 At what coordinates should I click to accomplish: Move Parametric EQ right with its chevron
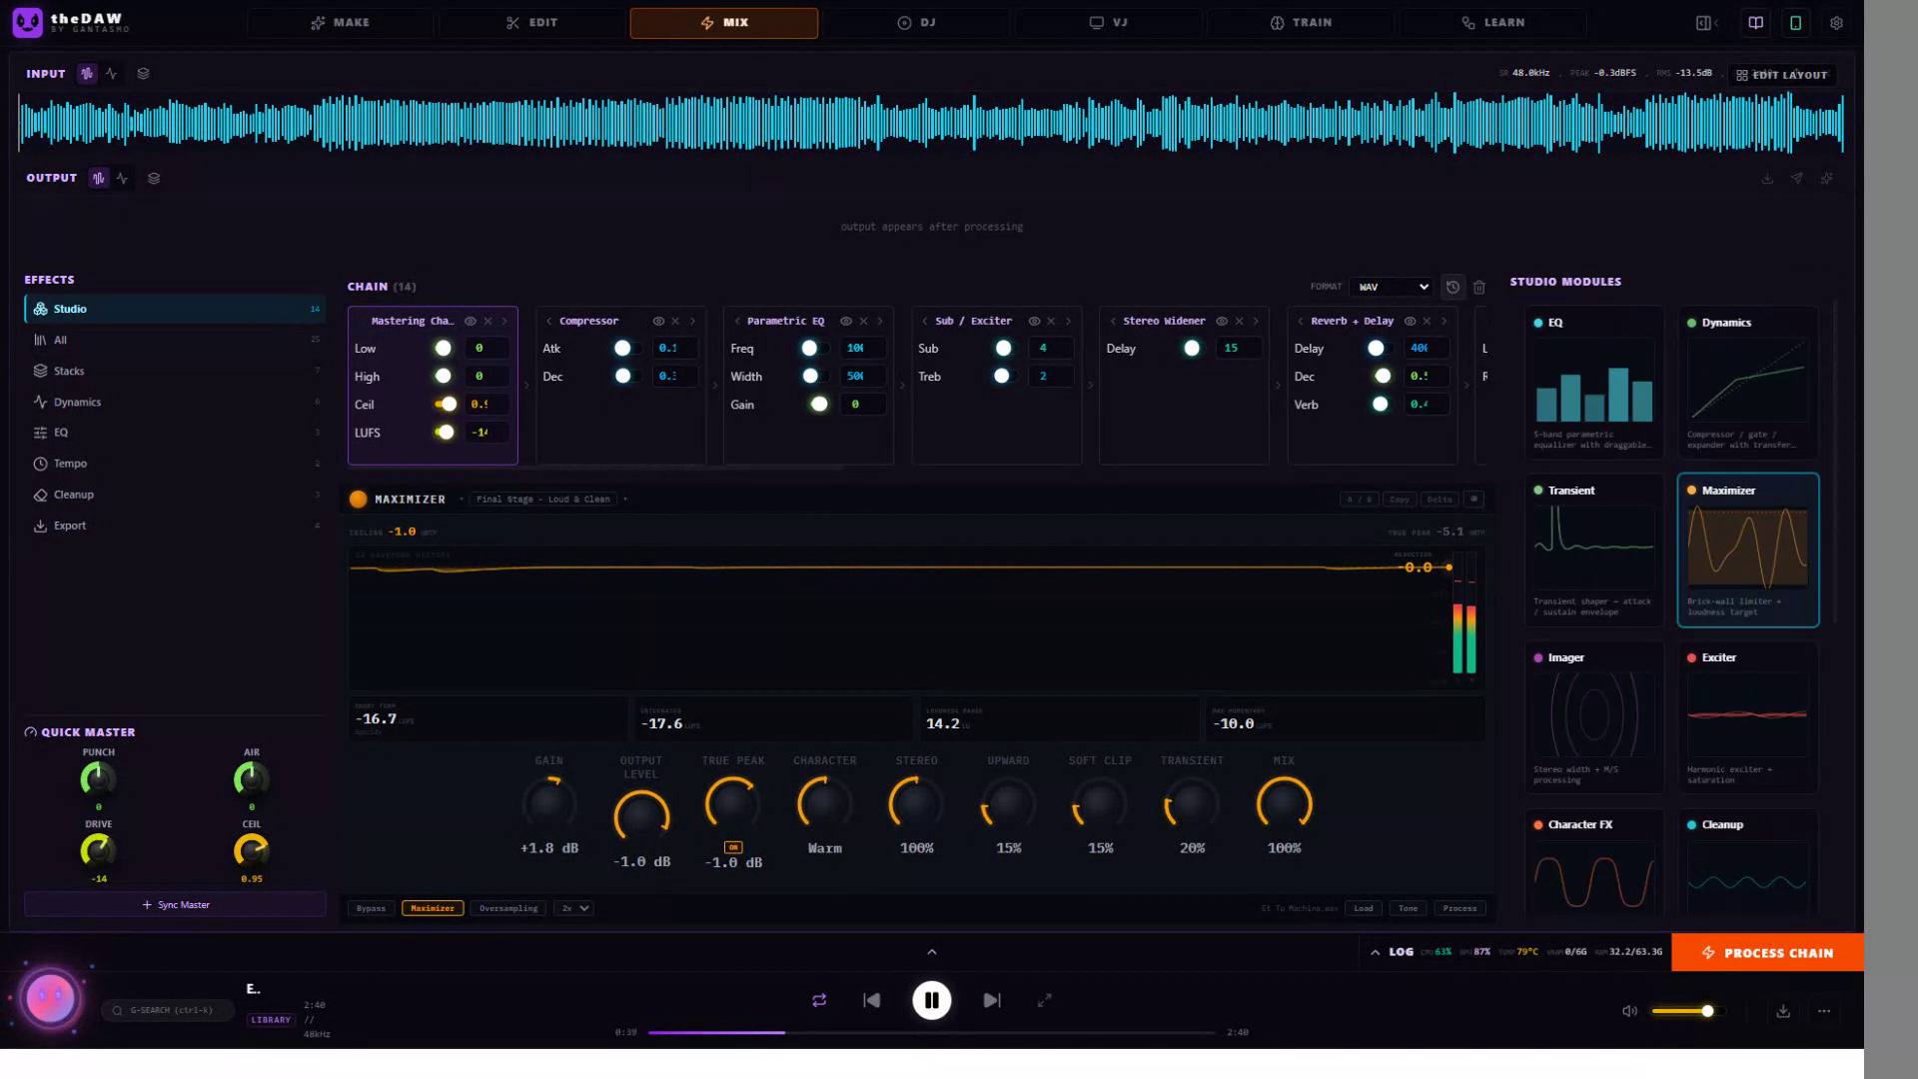(880, 322)
